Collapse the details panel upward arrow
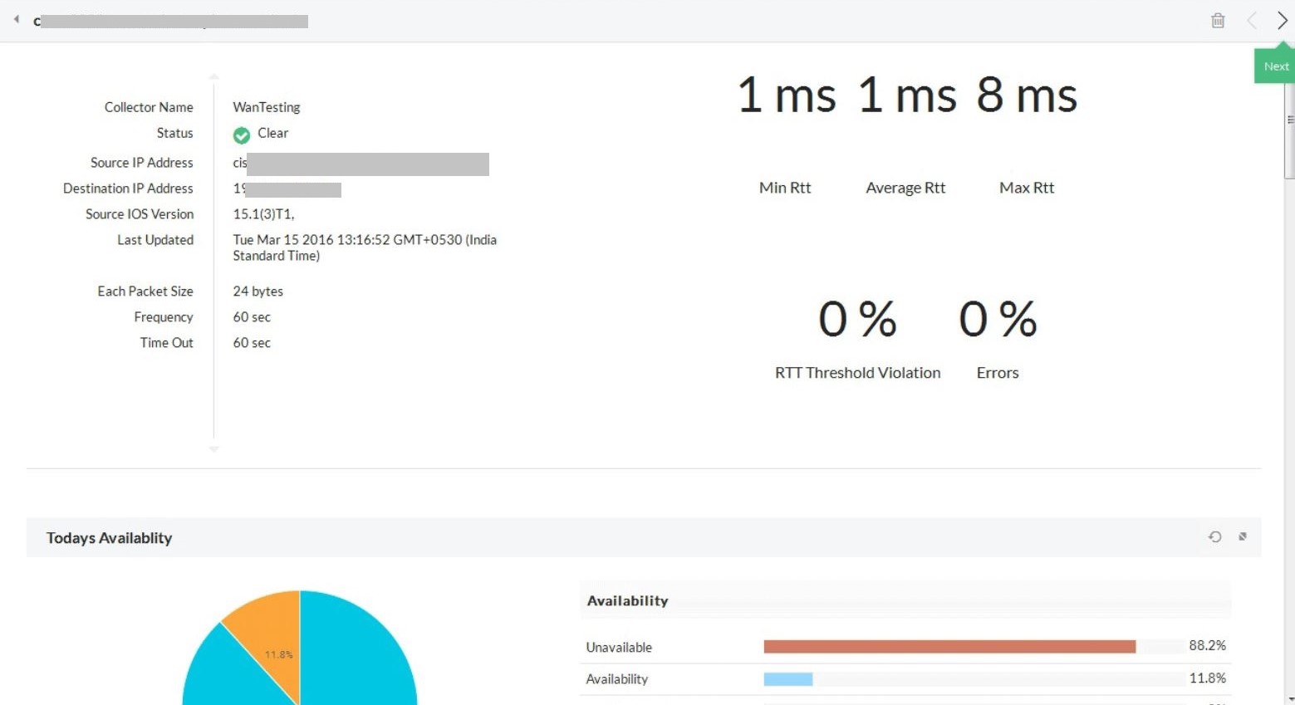 [x=213, y=76]
